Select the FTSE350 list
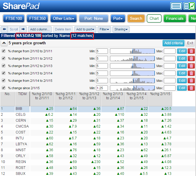196x176 pixels. tap(37, 19)
